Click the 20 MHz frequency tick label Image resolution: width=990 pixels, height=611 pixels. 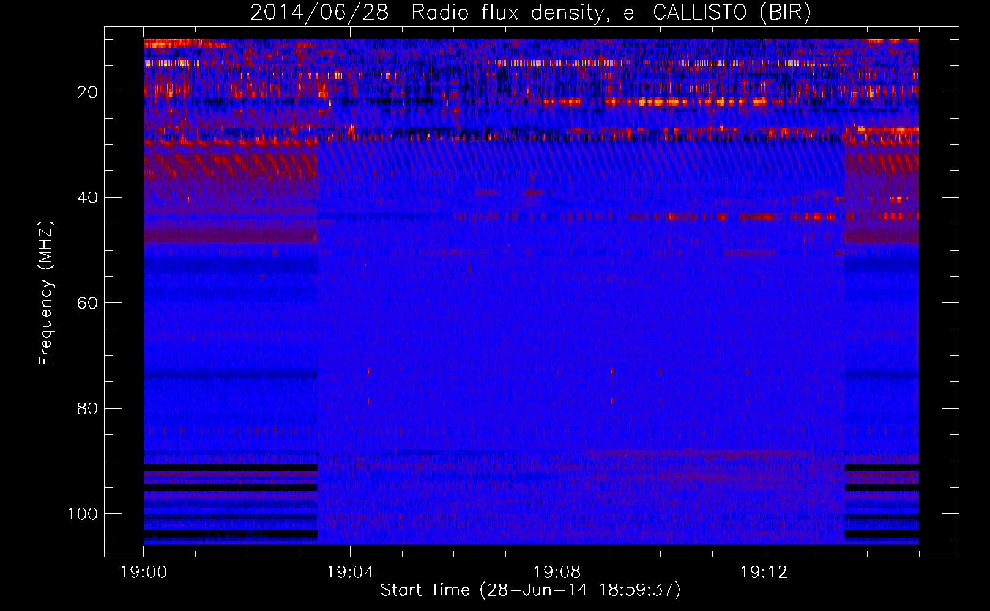point(87,92)
